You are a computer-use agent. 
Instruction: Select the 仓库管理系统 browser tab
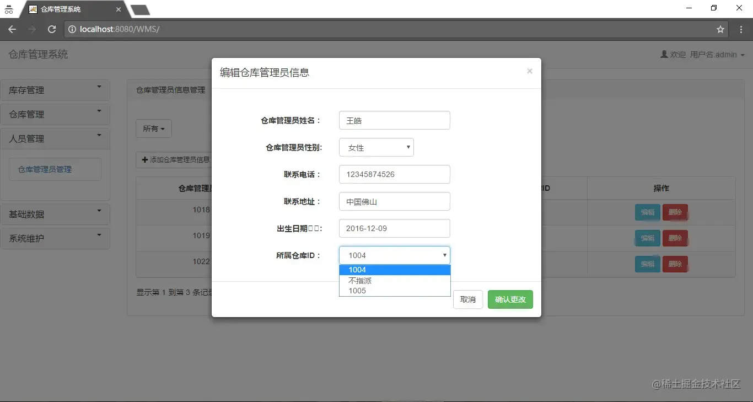(73, 9)
